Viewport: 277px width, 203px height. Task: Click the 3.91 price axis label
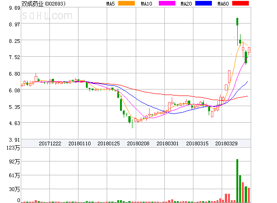click(x=14, y=140)
